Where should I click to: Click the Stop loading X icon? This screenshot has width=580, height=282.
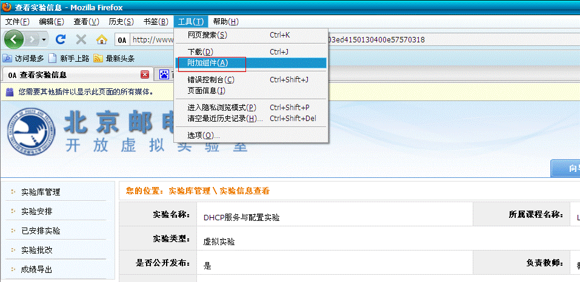point(81,39)
